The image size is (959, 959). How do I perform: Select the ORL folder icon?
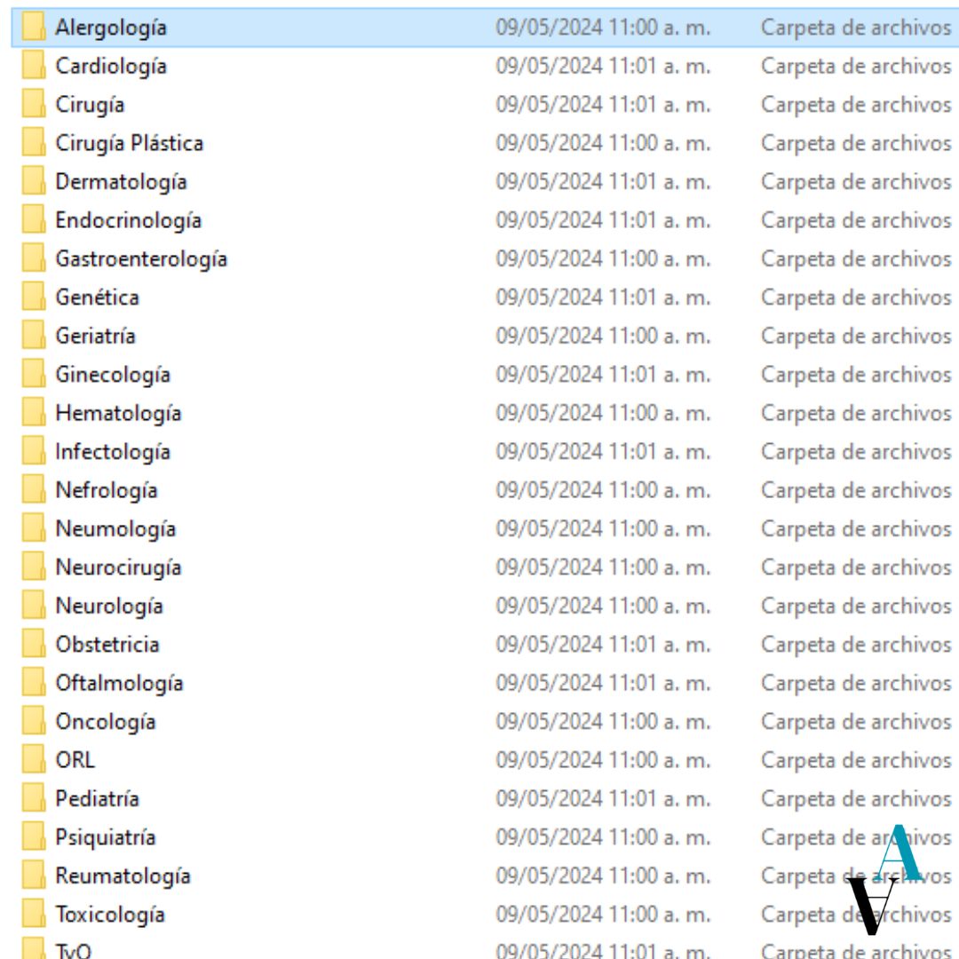[34, 760]
